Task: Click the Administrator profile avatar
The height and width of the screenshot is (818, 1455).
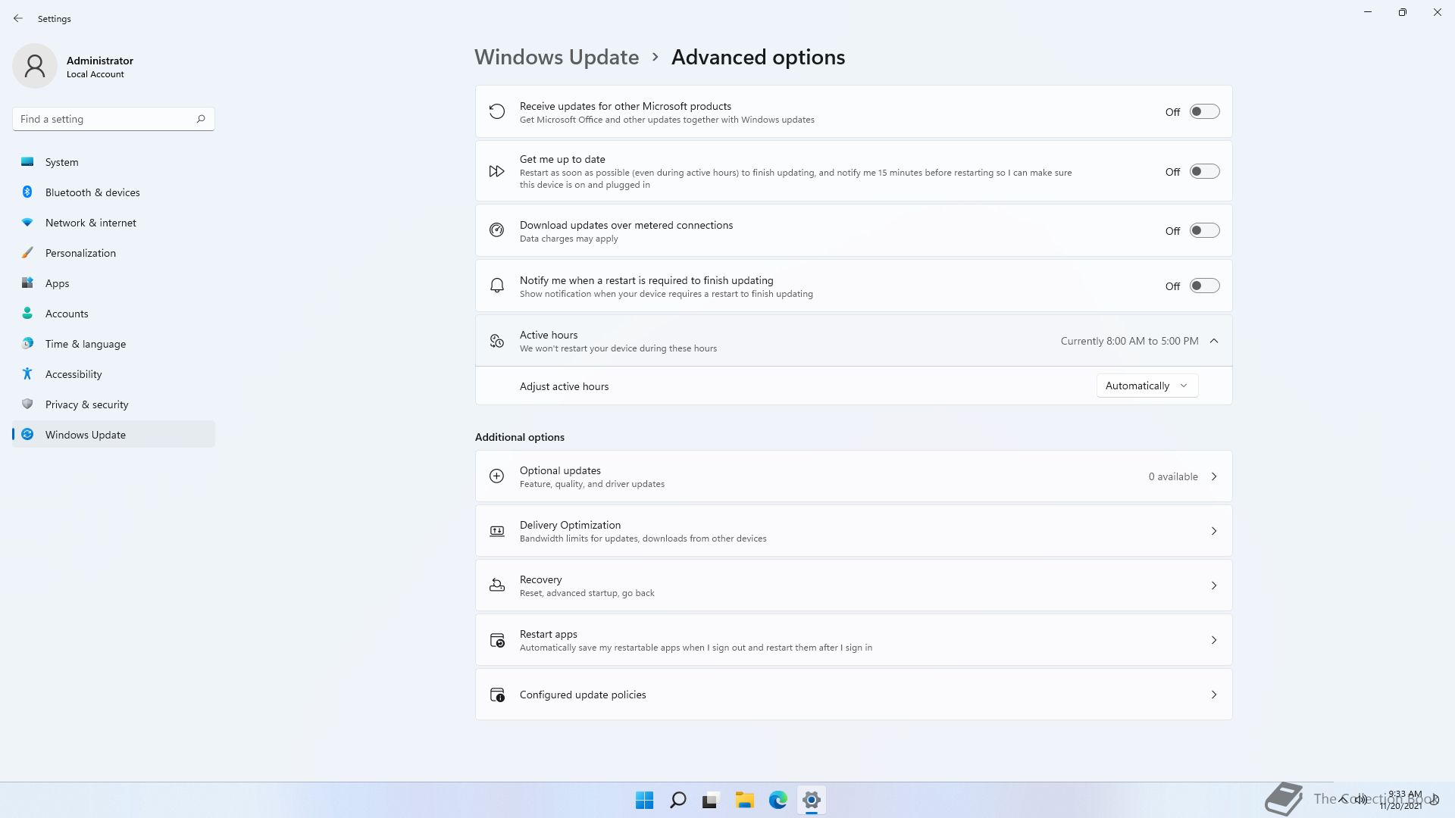Action: [x=35, y=67]
